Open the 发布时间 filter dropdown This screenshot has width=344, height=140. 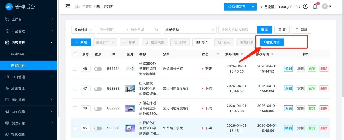pos(83,30)
